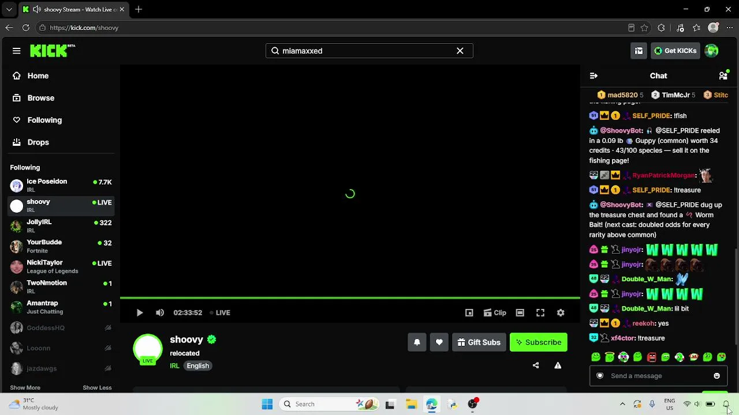Collapse following list with Show Less
Image resolution: width=739 pixels, height=415 pixels.
pyautogui.click(x=97, y=388)
